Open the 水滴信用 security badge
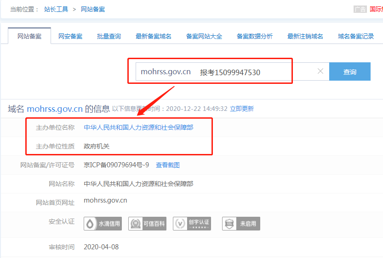 pos(103,224)
